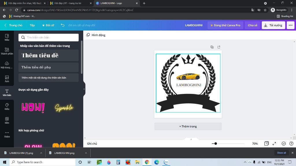
Task: Enter fullscreen presentation mode
Action: pos(274,144)
